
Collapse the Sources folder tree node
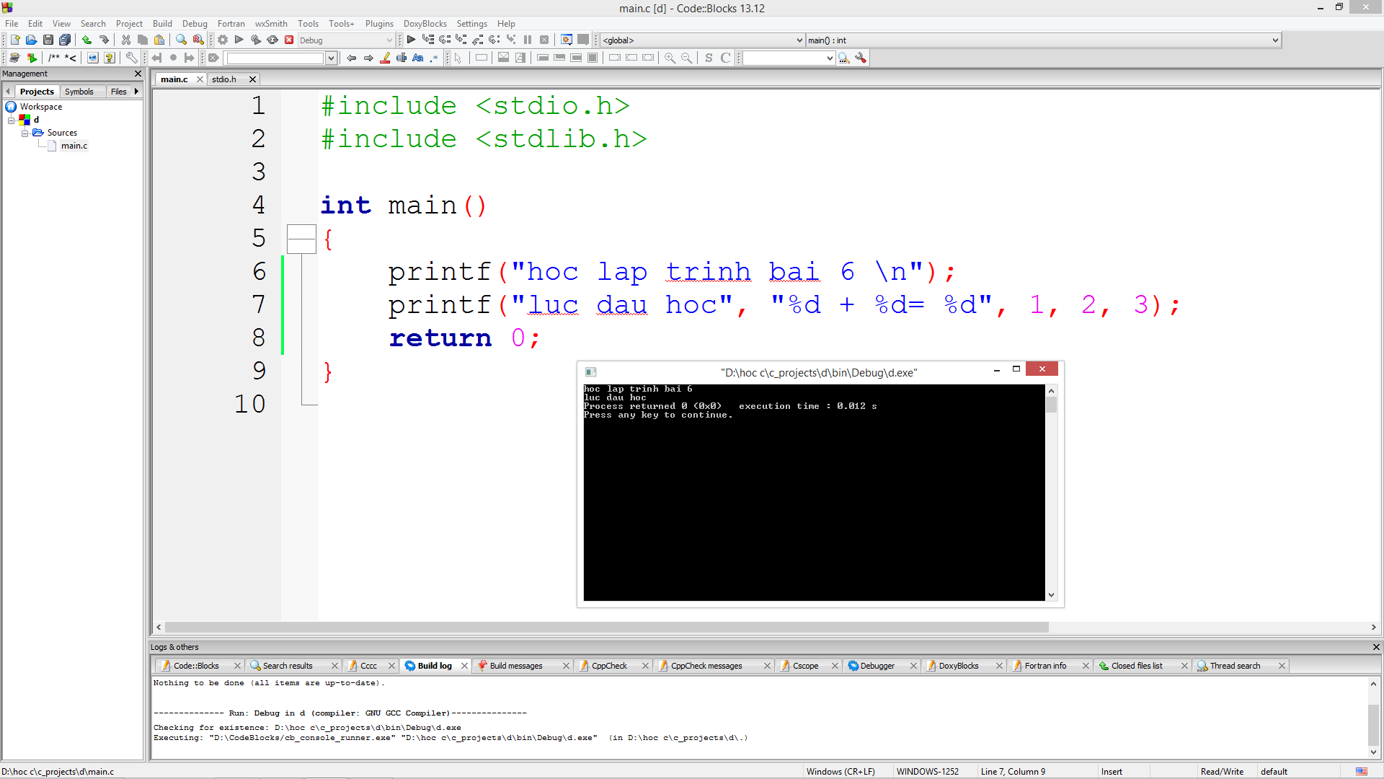25,133
